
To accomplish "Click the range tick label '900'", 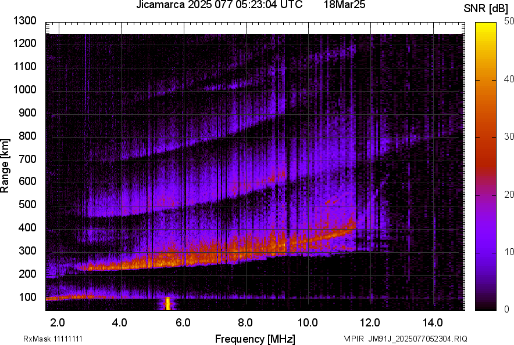I will (x=27, y=113).
